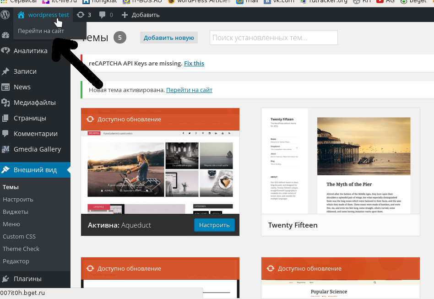Open the comments bubble icon in admin bar
Viewport: 434px width, 299px height.
point(102,15)
